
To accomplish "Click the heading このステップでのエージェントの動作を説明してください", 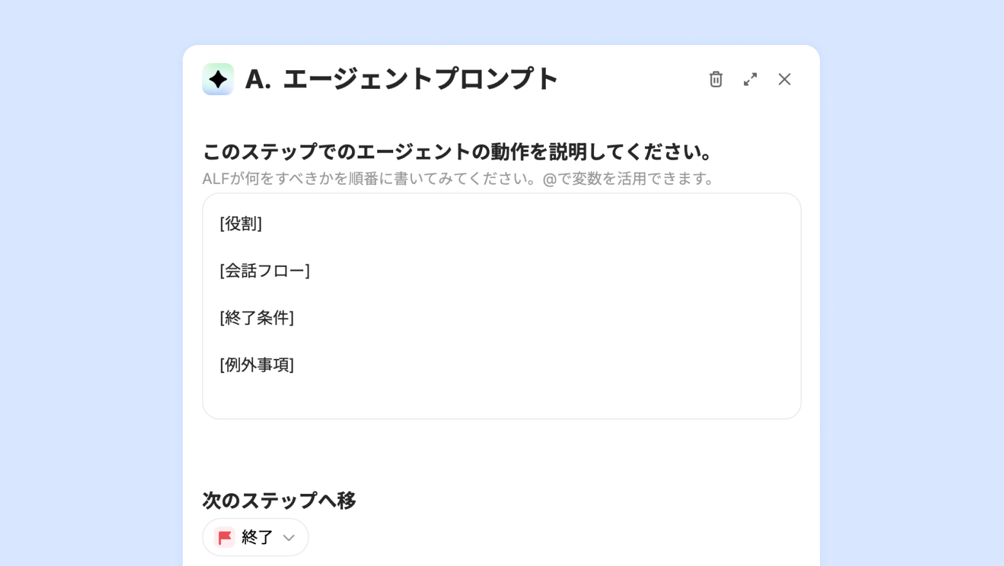I will 457,152.
